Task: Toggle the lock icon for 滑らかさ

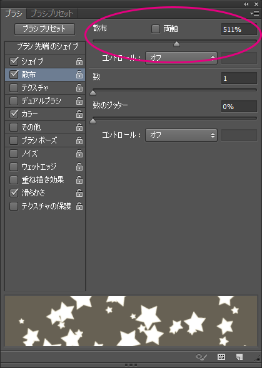Action: (79, 193)
